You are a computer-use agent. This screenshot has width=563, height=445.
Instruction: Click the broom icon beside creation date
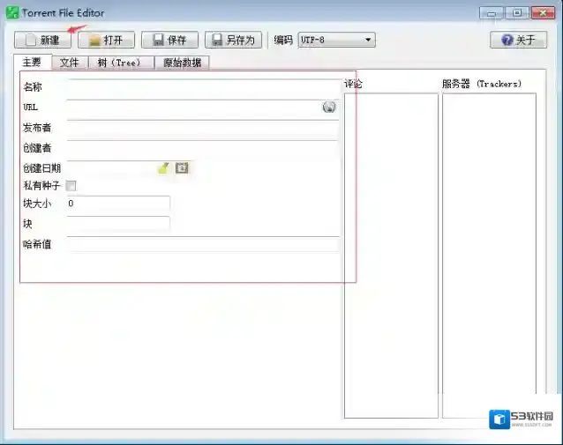(163, 167)
